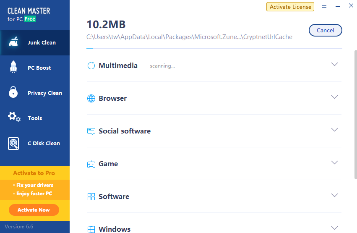Click the Junk Clean broom icon

point(13,42)
